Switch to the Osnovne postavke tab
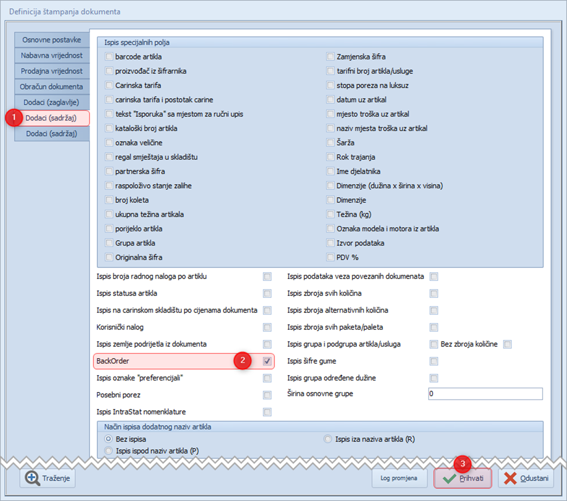This screenshot has width=567, height=501. (x=52, y=40)
